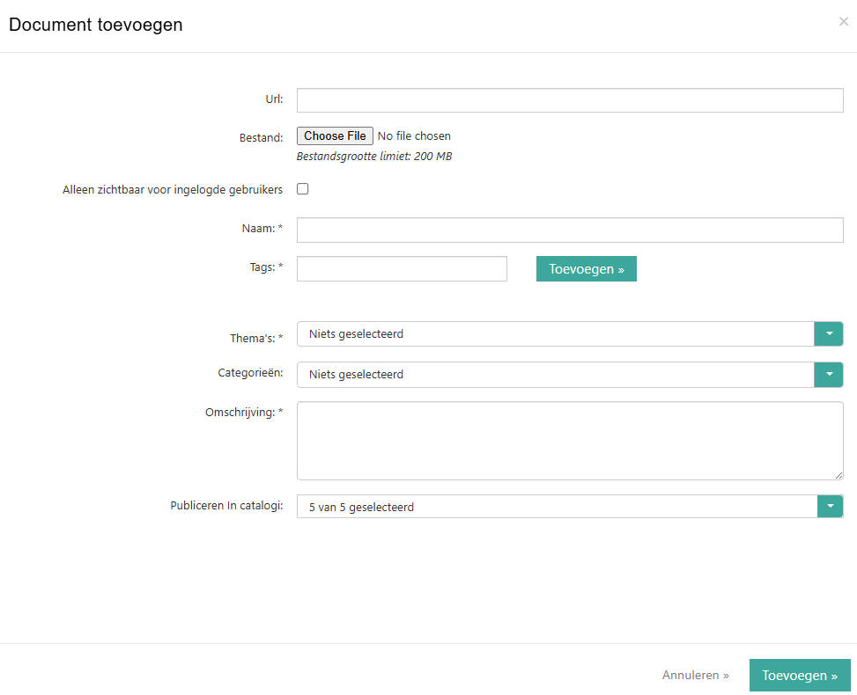Click the Thema's dropdown arrow button

point(829,334)
